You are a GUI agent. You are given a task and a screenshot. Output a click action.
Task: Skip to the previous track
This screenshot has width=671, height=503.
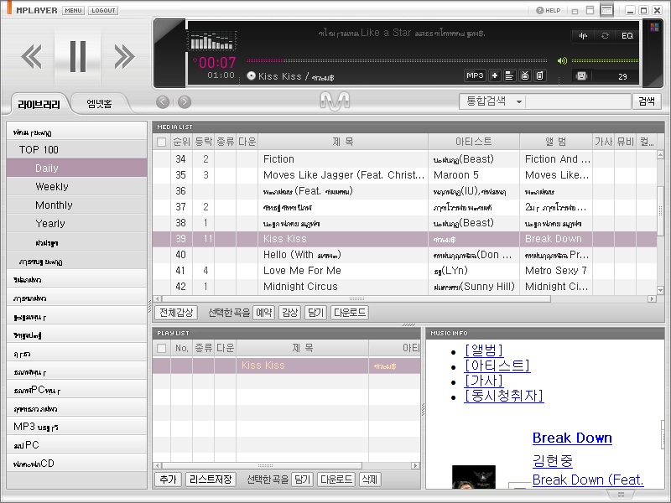[x=32, y=56]
